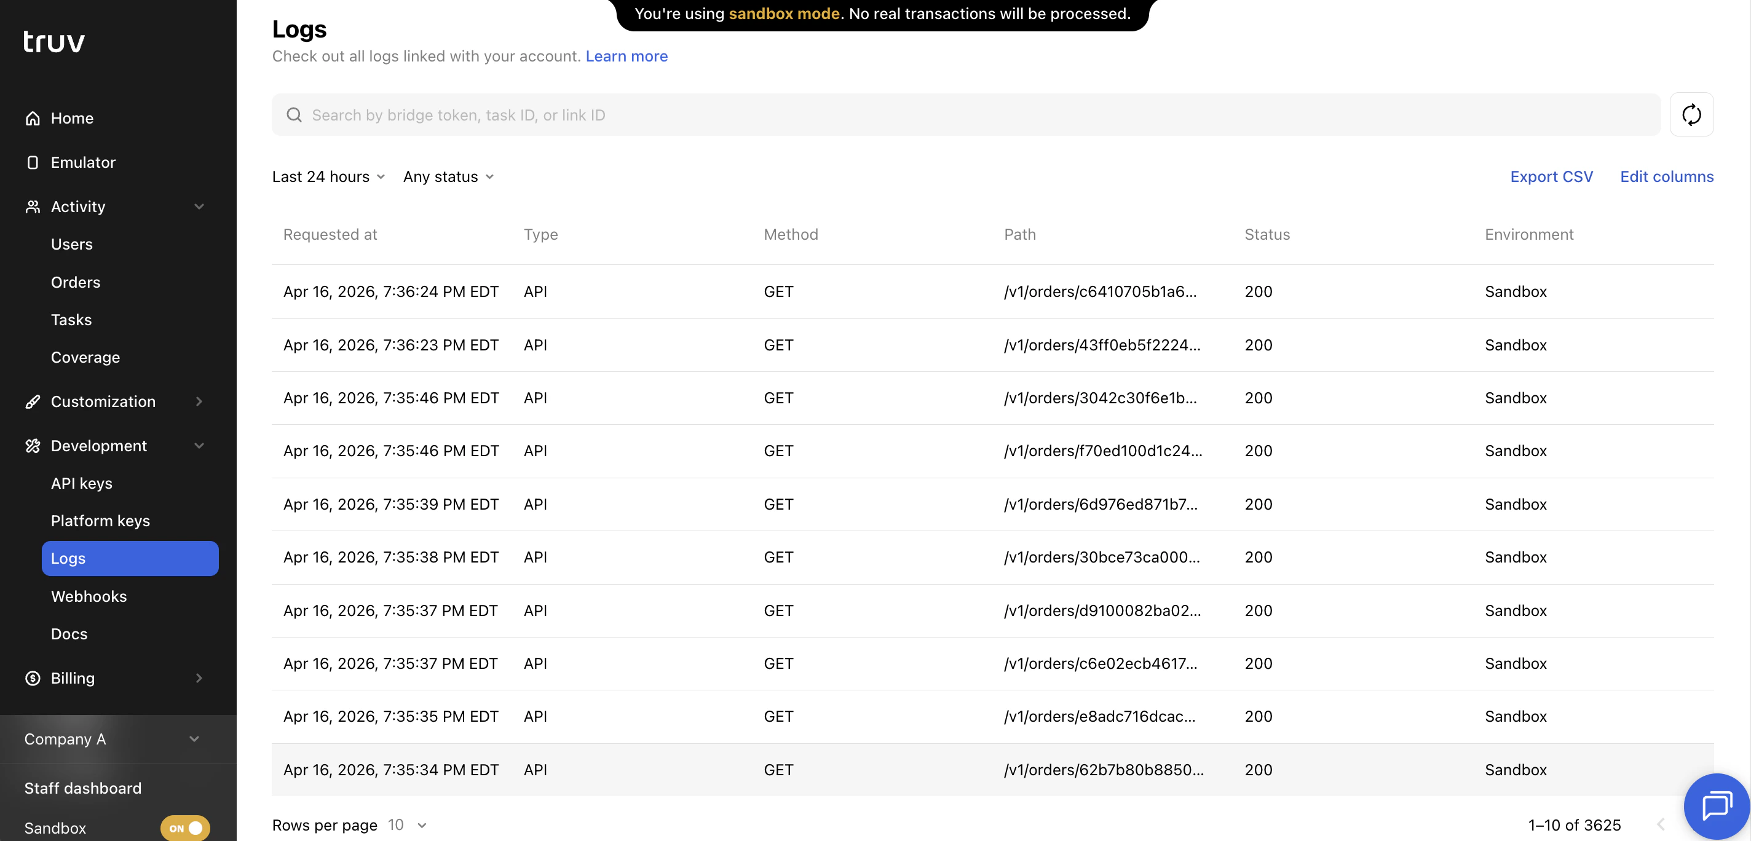Image resolution: width=1751 pixels, height=841 pixels.
Task: Refresh the logs with the reload icon
Action: 1692,114
